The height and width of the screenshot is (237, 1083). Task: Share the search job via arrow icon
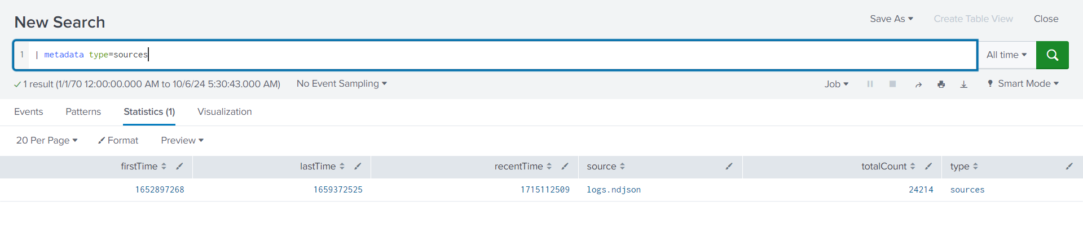[918, 84]
